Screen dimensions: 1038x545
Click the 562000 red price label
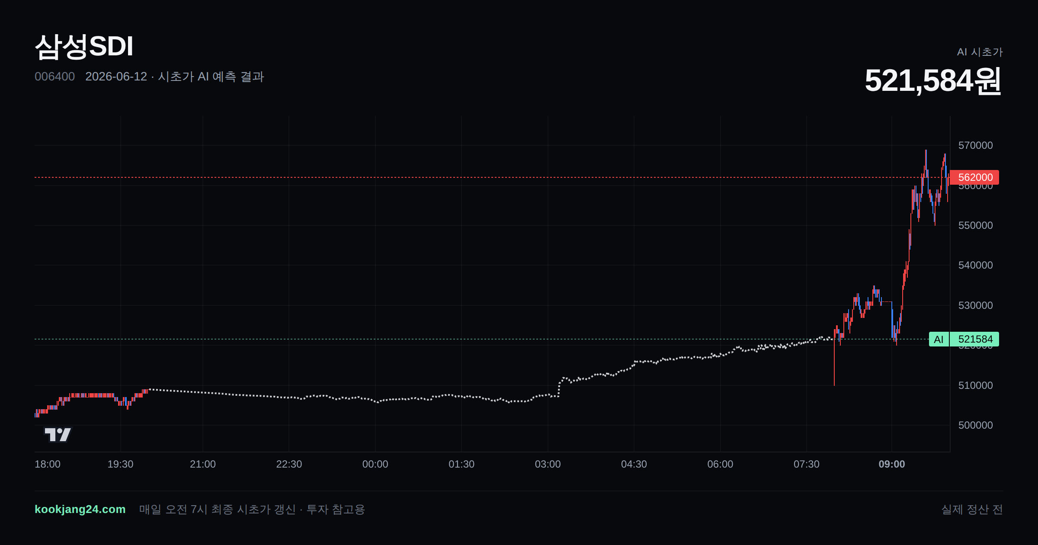click(x=974, y=177)
